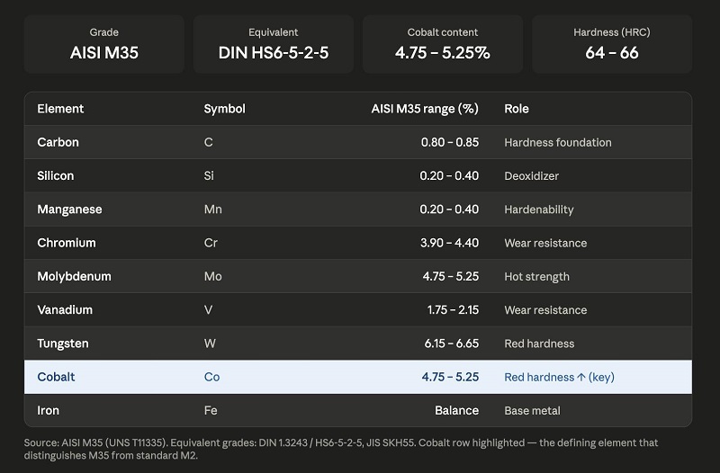Click the Vanadium symbol V cell
Image resolution: width=720 pixels, height=473 pixels.
click(209, 309)
